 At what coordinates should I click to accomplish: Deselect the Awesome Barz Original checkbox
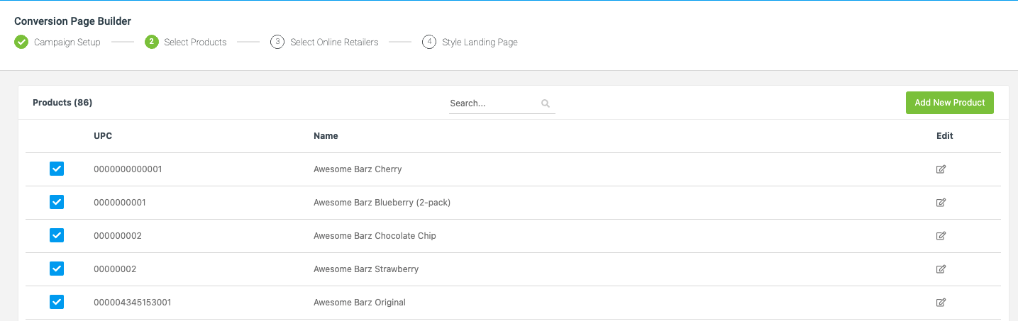tap(57, 302)
